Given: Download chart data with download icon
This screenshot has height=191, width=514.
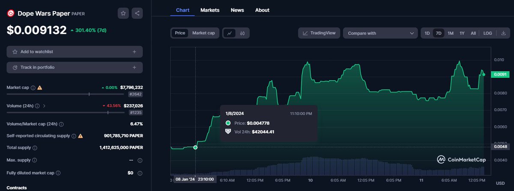Looking at the screenshot, I should (503, 33).
